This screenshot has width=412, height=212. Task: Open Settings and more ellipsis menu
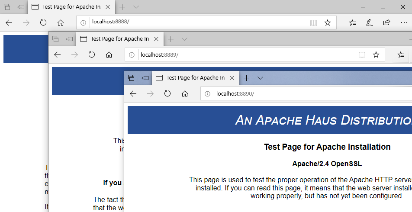404,23
